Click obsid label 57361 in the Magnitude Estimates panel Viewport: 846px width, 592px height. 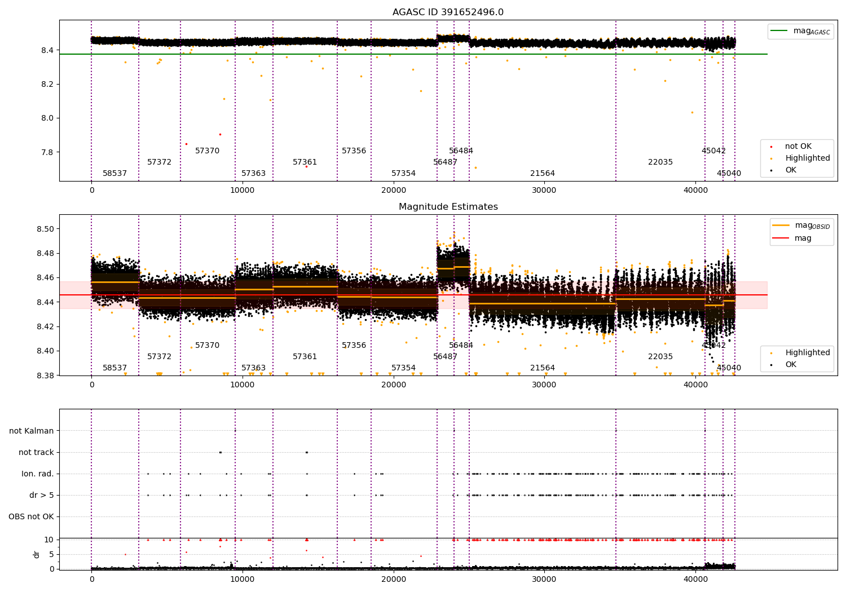305,357
